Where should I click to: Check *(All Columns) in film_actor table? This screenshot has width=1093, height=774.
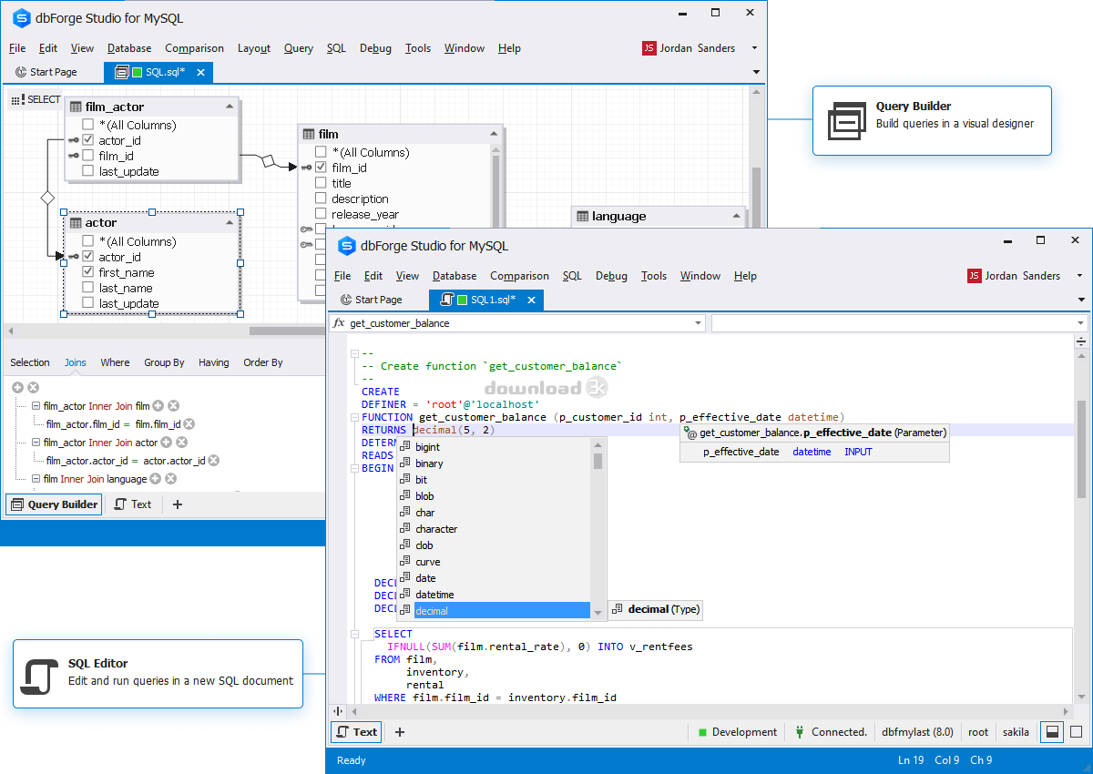click(x=87, y=125)
